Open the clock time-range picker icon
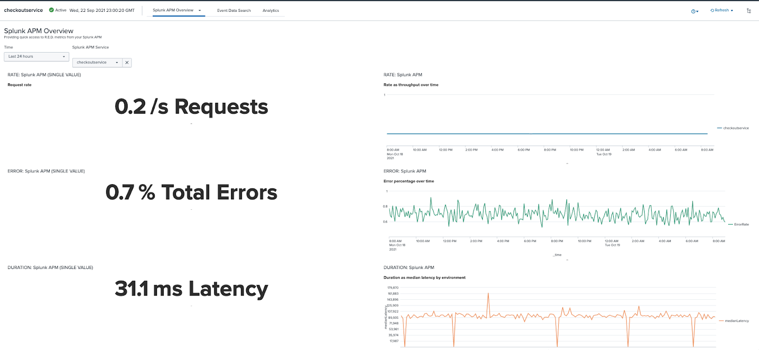This screenshot has width=759, height=350. coord(694,11)
